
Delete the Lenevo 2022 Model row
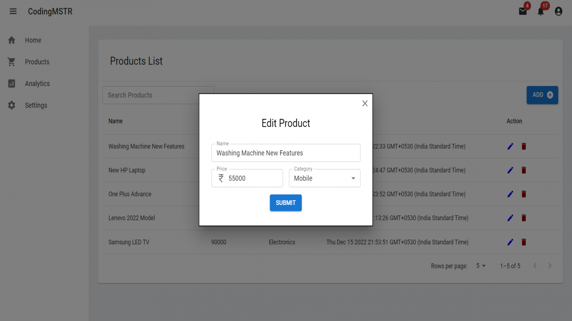pos(524,218)
